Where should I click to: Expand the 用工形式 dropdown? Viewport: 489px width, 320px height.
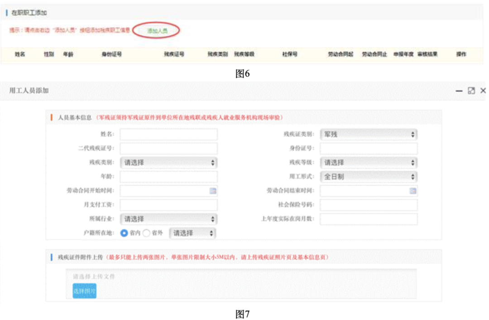coord(368,177)
